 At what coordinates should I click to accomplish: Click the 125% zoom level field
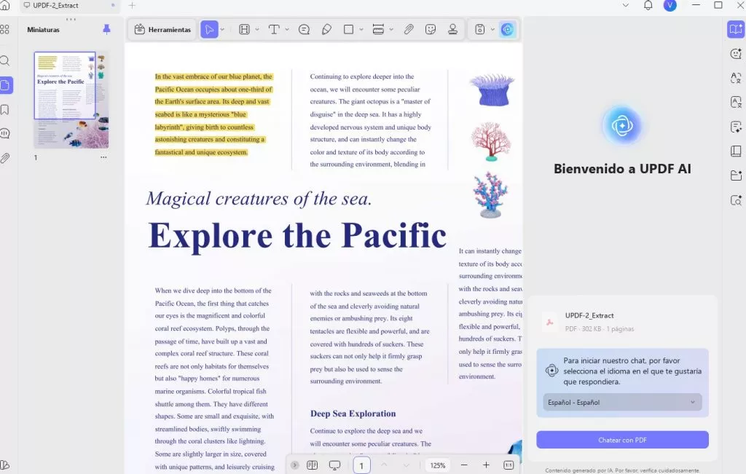coord(438,465)
